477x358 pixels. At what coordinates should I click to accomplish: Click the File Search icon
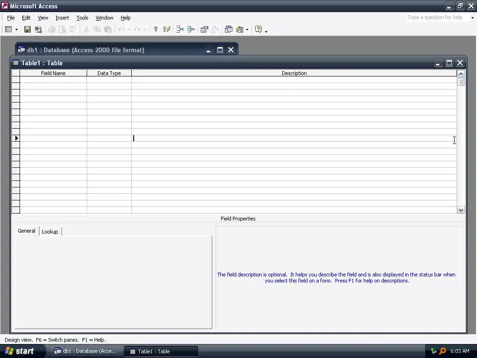coord(38,29)
